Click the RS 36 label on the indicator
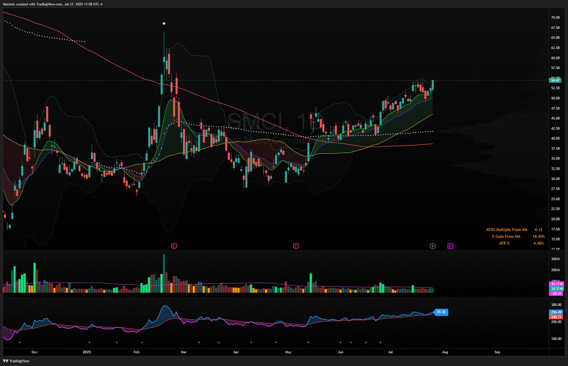The image size is (568, 366). 441,312
